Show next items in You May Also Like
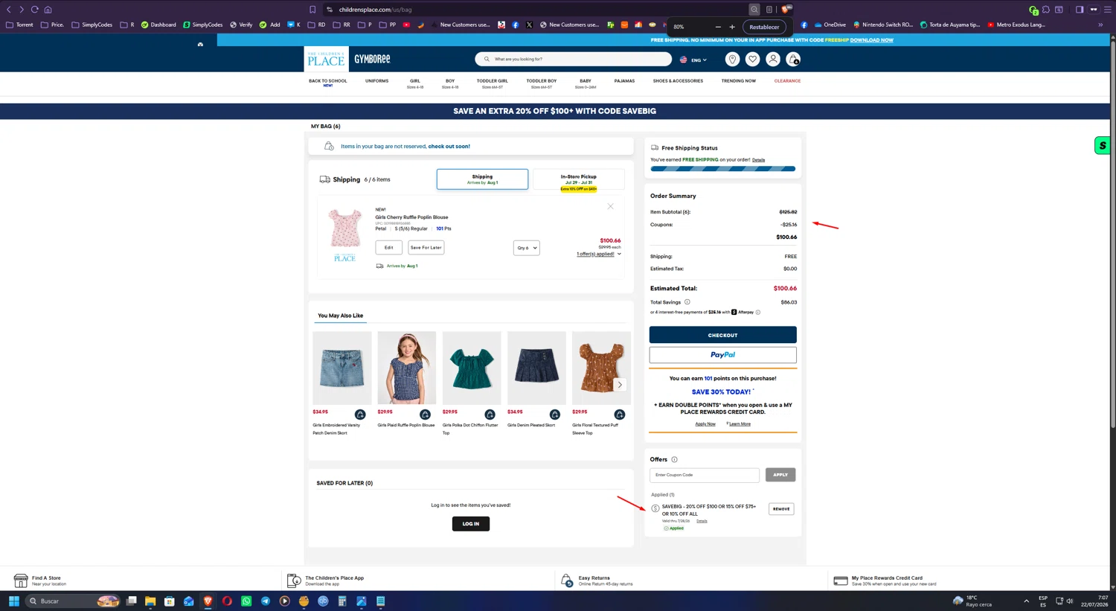The image size is (1116, 611). (x=620, y=385)
